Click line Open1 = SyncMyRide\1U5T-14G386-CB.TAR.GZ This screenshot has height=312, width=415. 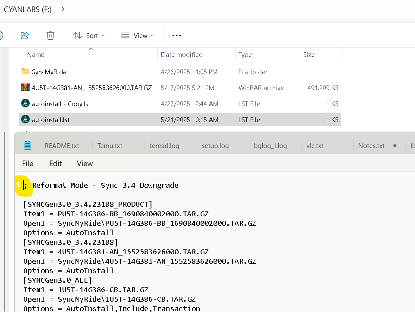tap(109, 299)
